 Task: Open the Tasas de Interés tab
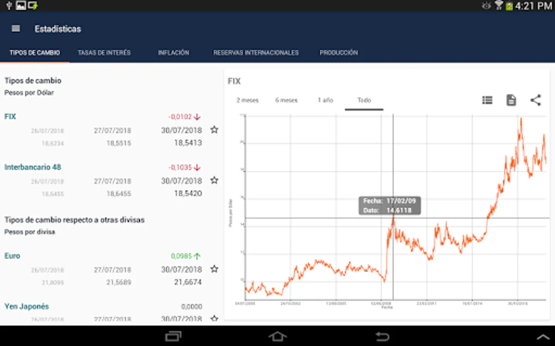coord(104,53)
